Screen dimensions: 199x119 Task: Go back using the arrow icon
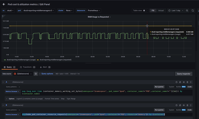(x=4, y=4)
